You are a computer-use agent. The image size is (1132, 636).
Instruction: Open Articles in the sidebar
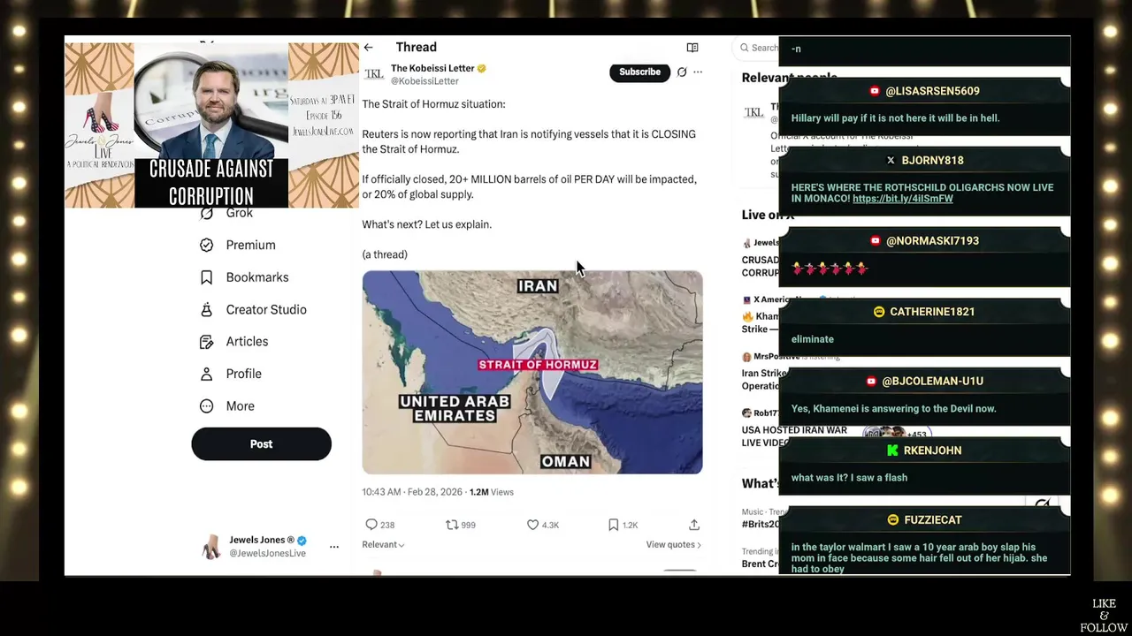(247, 342)
